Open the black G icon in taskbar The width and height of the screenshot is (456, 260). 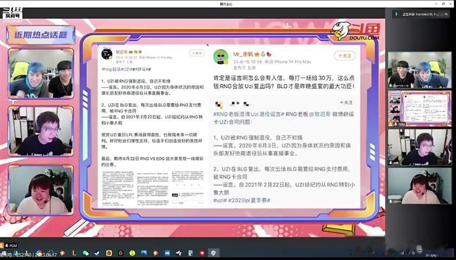point(121,253)
